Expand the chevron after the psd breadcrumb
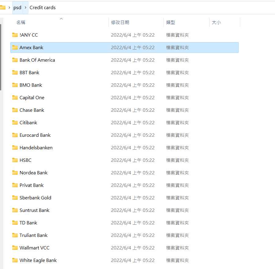 pyautogui.click(x=26, y=8)
